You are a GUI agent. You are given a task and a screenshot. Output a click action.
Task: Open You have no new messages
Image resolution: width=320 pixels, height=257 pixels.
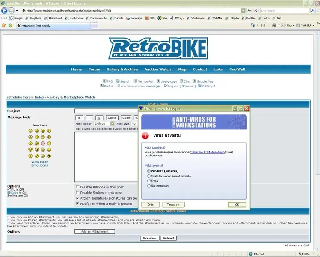pos(139,86)
